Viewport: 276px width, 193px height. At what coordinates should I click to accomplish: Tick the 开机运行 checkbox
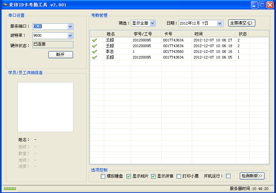(x=228, y=176)
